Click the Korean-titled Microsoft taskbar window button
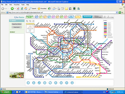The image size is (125, 94). (34, 92)
